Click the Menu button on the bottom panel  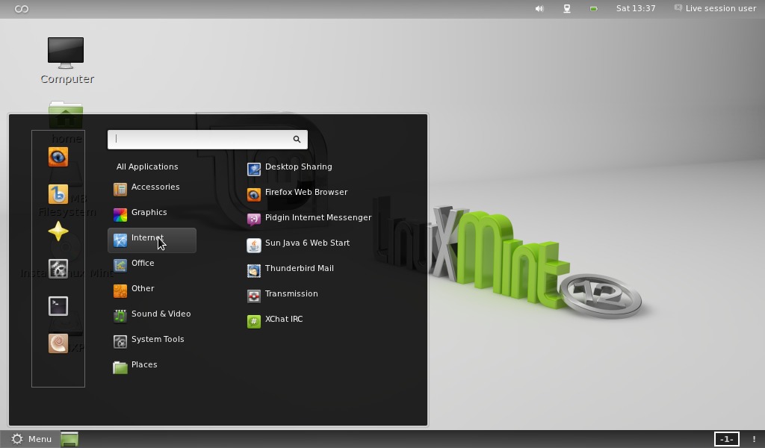click(x=31, y=439)
